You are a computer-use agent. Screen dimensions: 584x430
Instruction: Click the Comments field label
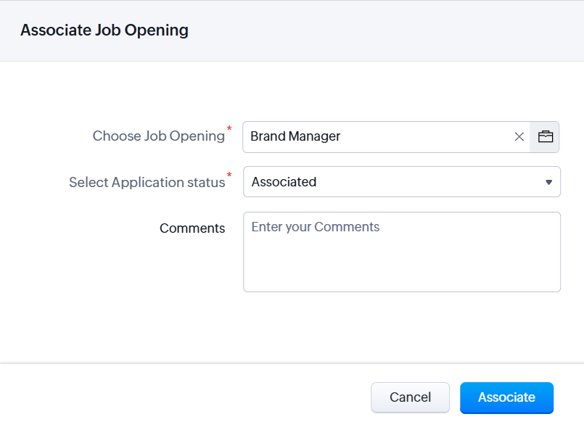click(192, 228)
